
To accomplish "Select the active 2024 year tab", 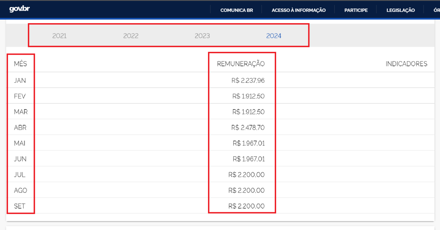I will coord(274,36).
